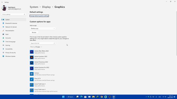177x99 pixels.
Task: Select Adobe After Effects 2022 in the list
Action: click(39, 52)
